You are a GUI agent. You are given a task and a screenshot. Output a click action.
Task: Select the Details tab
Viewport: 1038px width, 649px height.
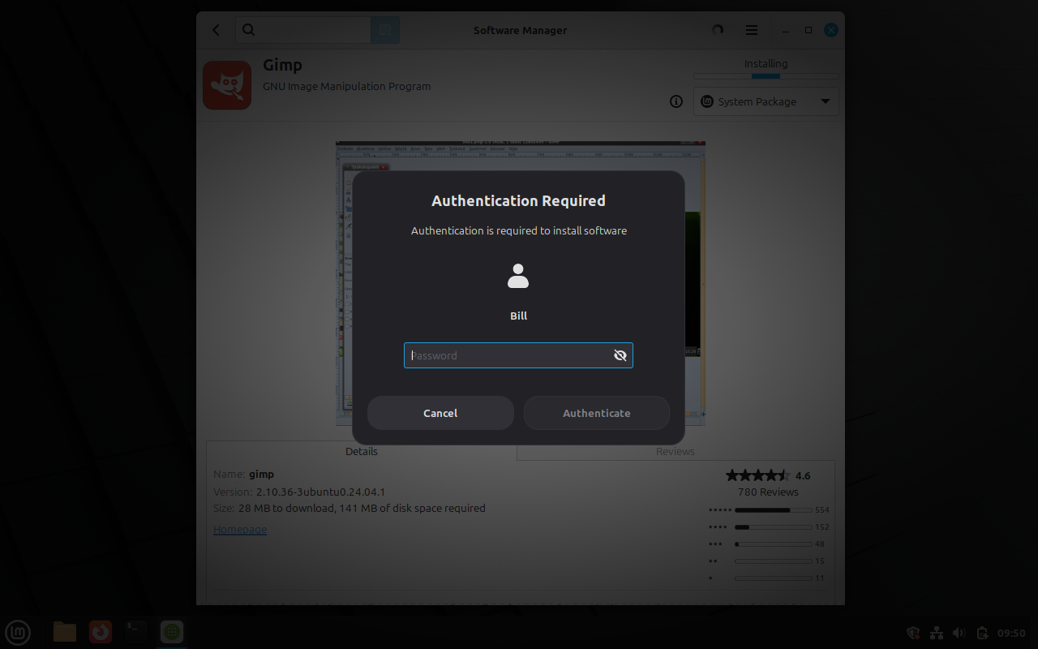coord(362,451)
